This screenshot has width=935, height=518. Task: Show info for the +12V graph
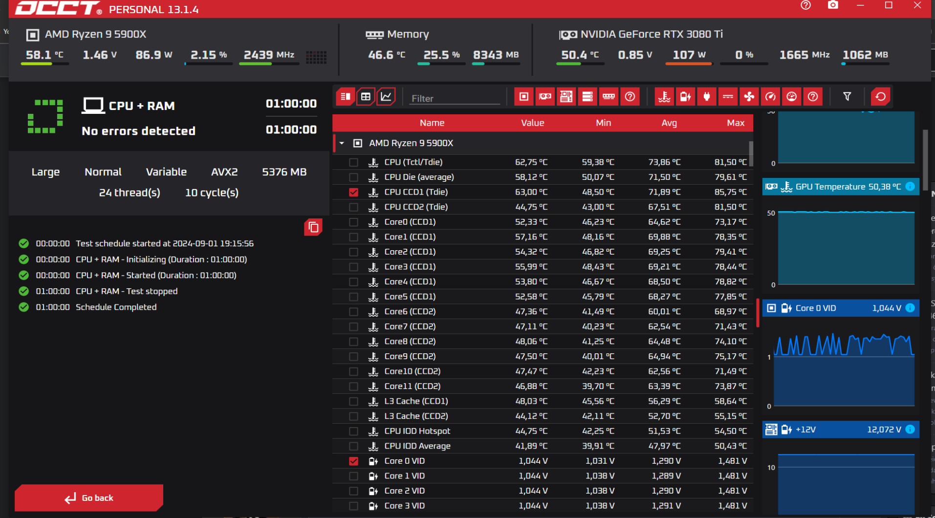[x=910, y=429]
